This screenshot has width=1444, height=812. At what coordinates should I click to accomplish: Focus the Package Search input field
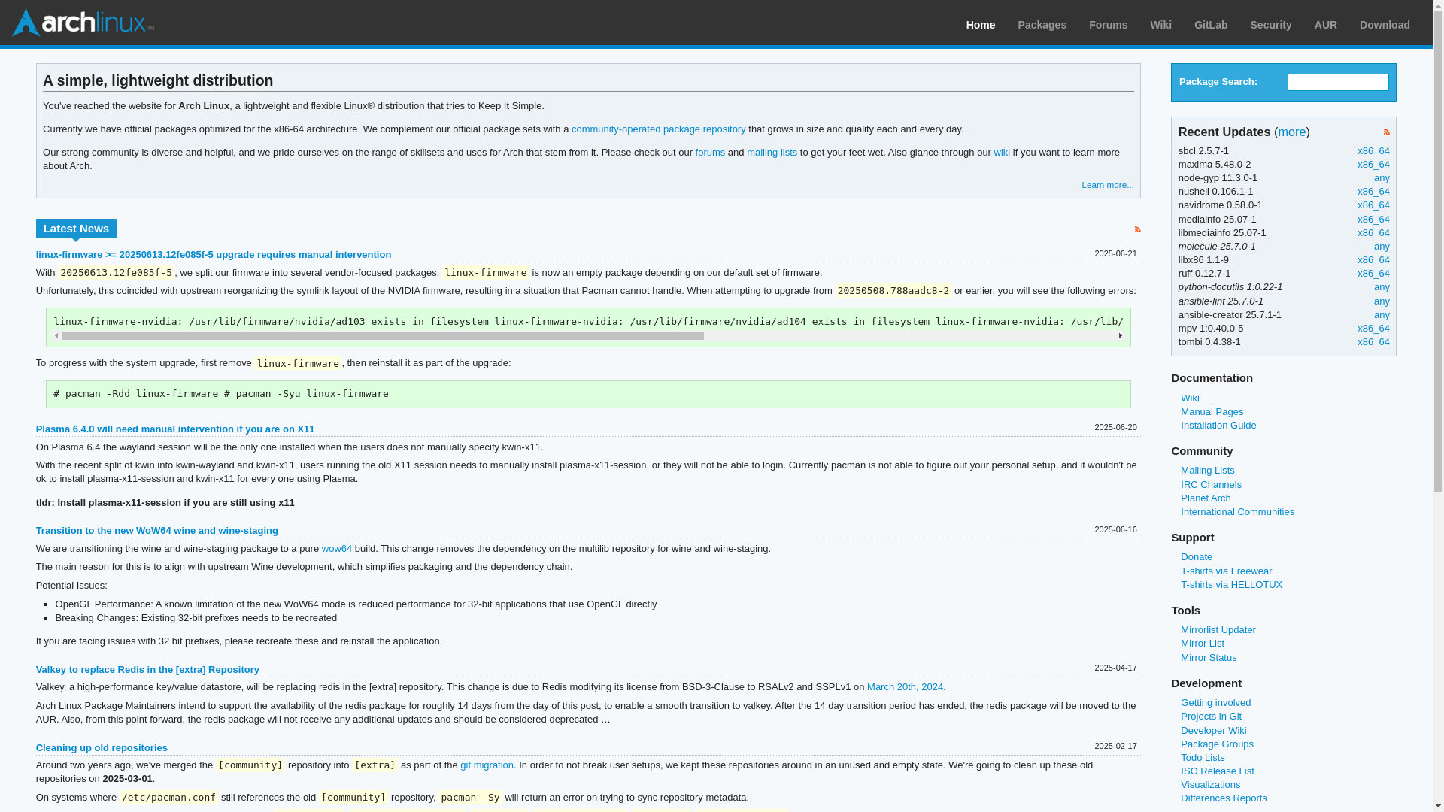[1337, 82]
